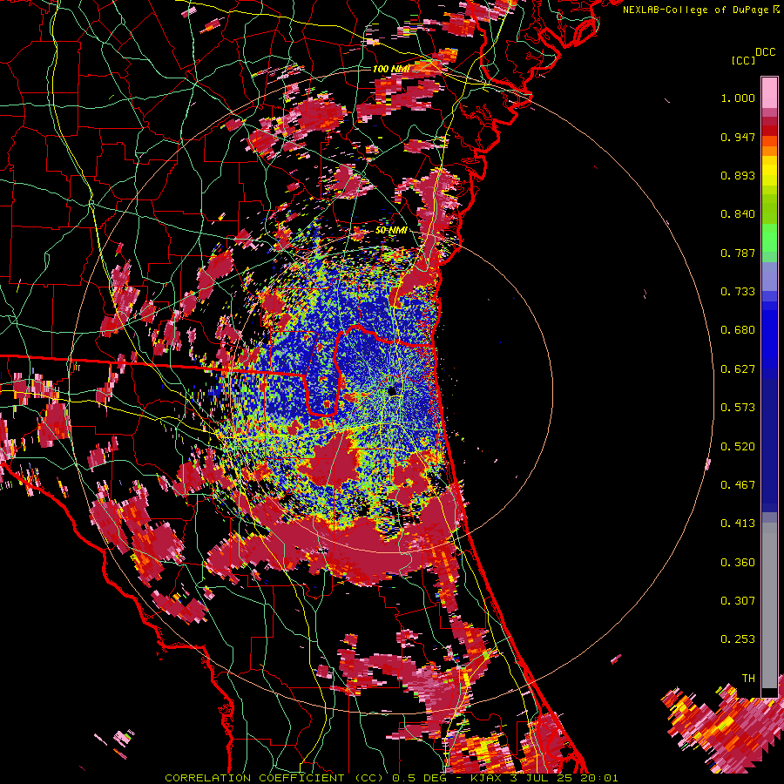Select the 0.307 legend value
This screenshot has height=784, width=784.
pyautogui.click(x=738, y=601)
